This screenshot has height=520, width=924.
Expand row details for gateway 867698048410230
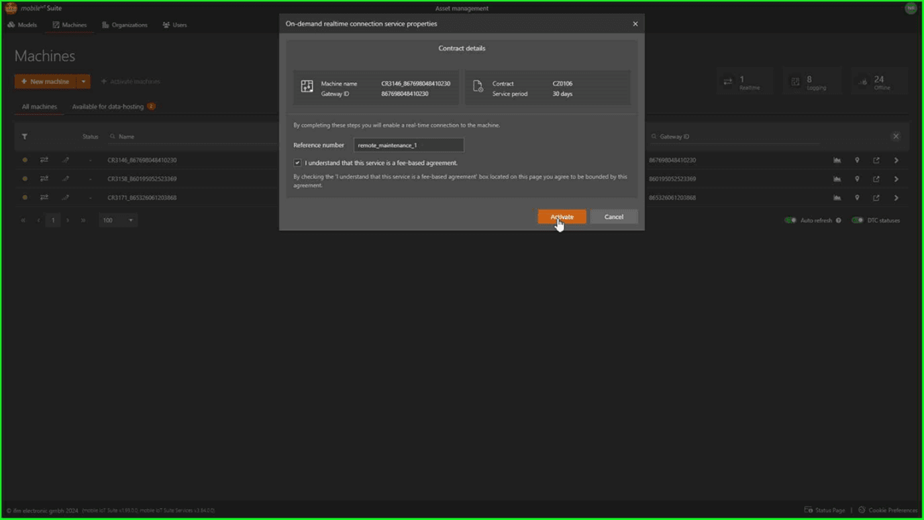pos(896,160)
